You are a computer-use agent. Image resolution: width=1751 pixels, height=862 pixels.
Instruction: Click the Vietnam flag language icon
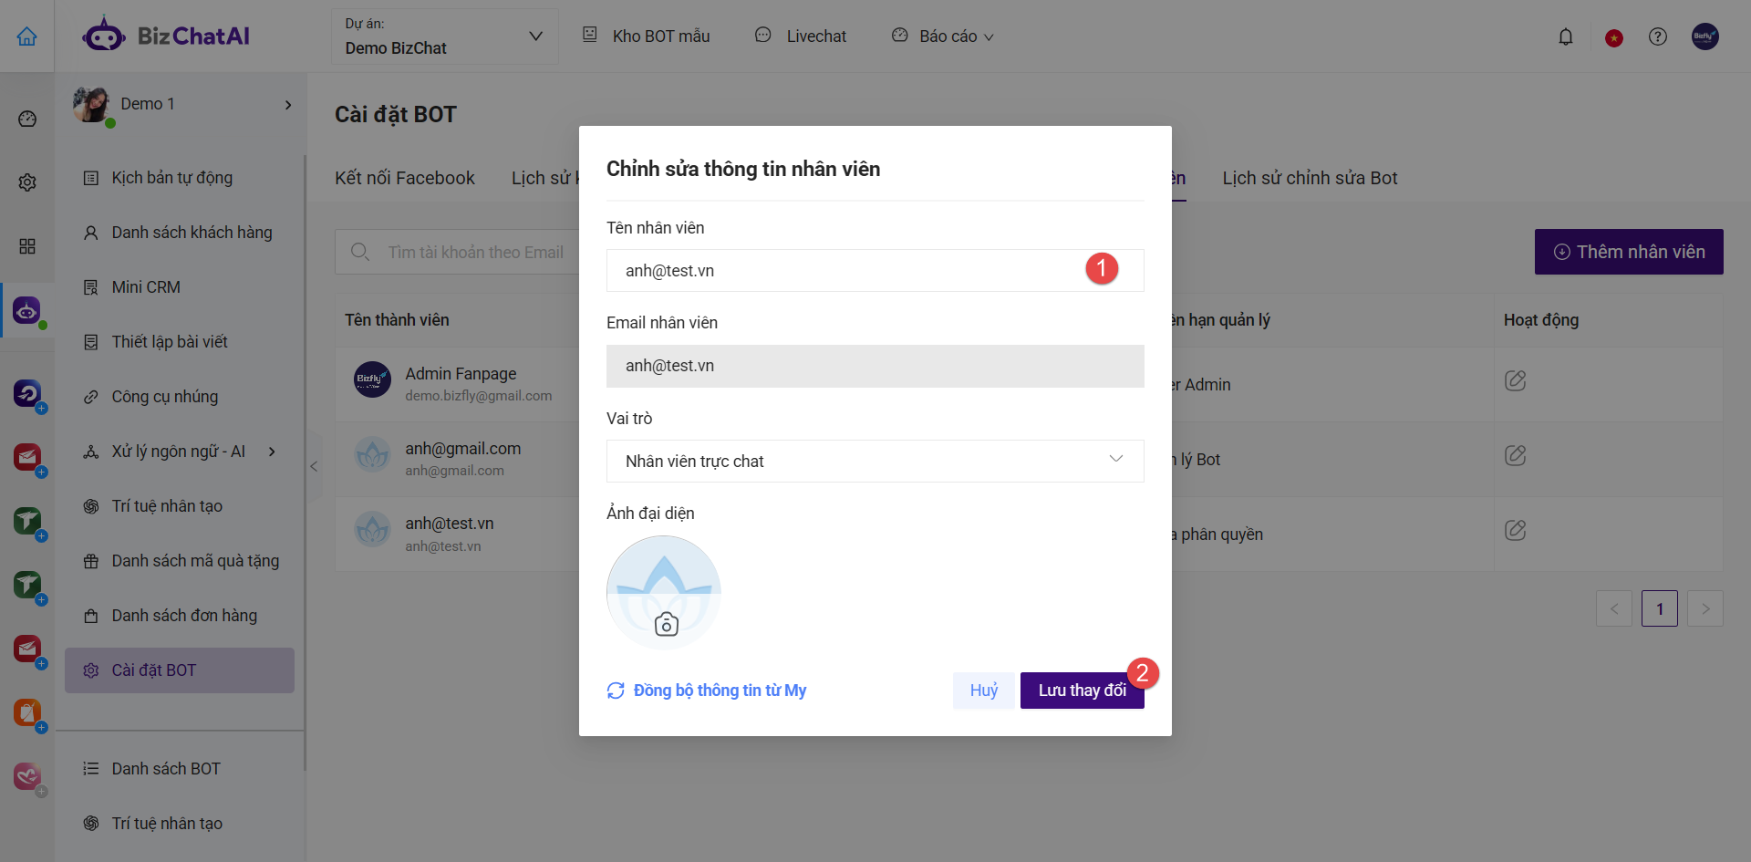click(x=1613, y=37)
